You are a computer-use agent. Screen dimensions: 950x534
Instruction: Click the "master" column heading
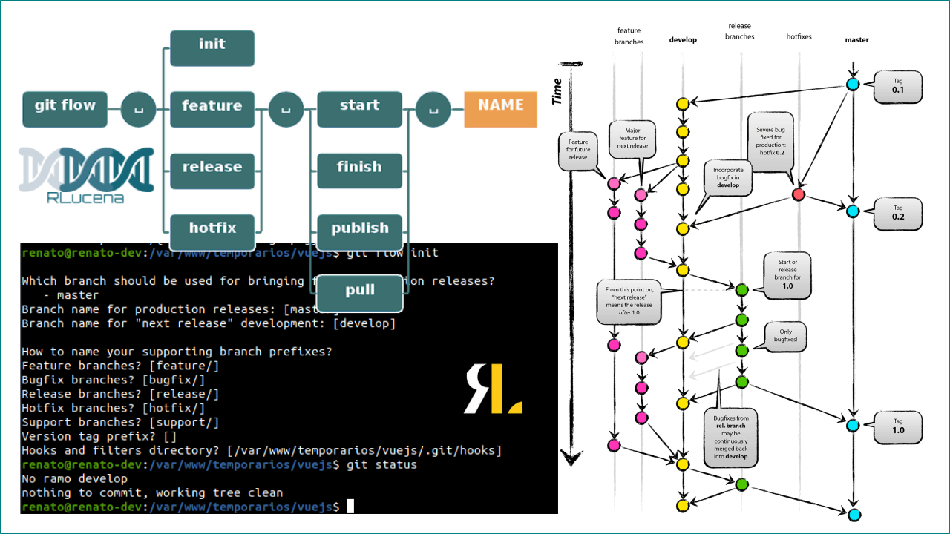856,40
